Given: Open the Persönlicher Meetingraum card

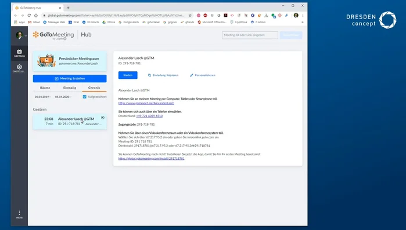Looking at the screenshot, I should (x=70, y=61).
